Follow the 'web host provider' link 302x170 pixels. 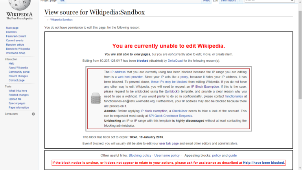pos(130,77)
